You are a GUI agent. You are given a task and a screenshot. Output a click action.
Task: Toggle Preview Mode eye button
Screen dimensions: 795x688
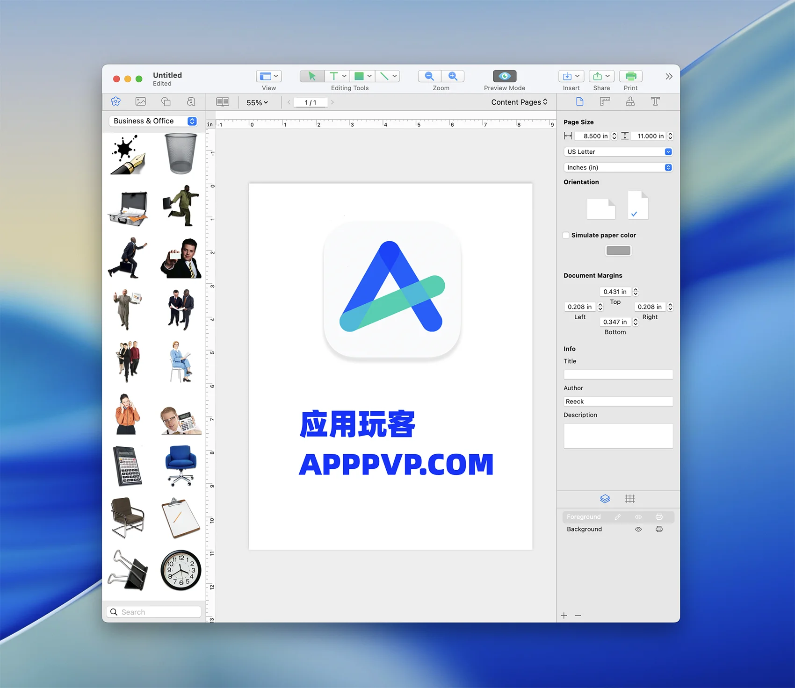point(505,76)
